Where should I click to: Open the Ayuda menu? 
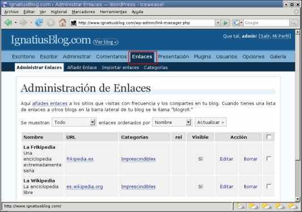click(x=137, y=12)
